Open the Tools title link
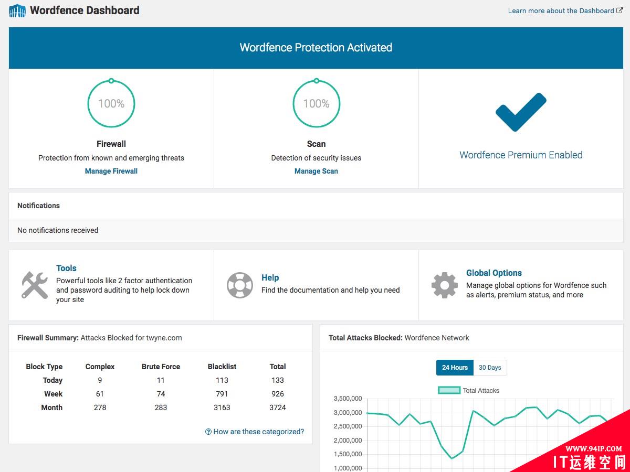 [x=66, y=268]
